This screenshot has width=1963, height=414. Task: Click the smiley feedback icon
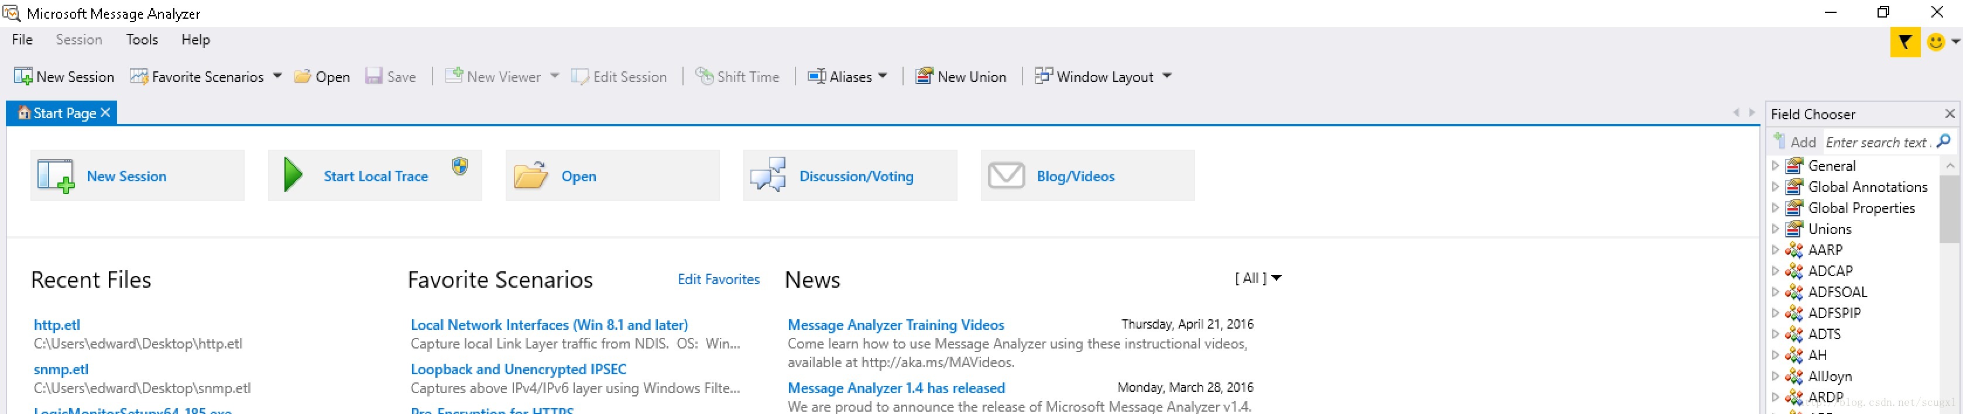click(1935, 42)
